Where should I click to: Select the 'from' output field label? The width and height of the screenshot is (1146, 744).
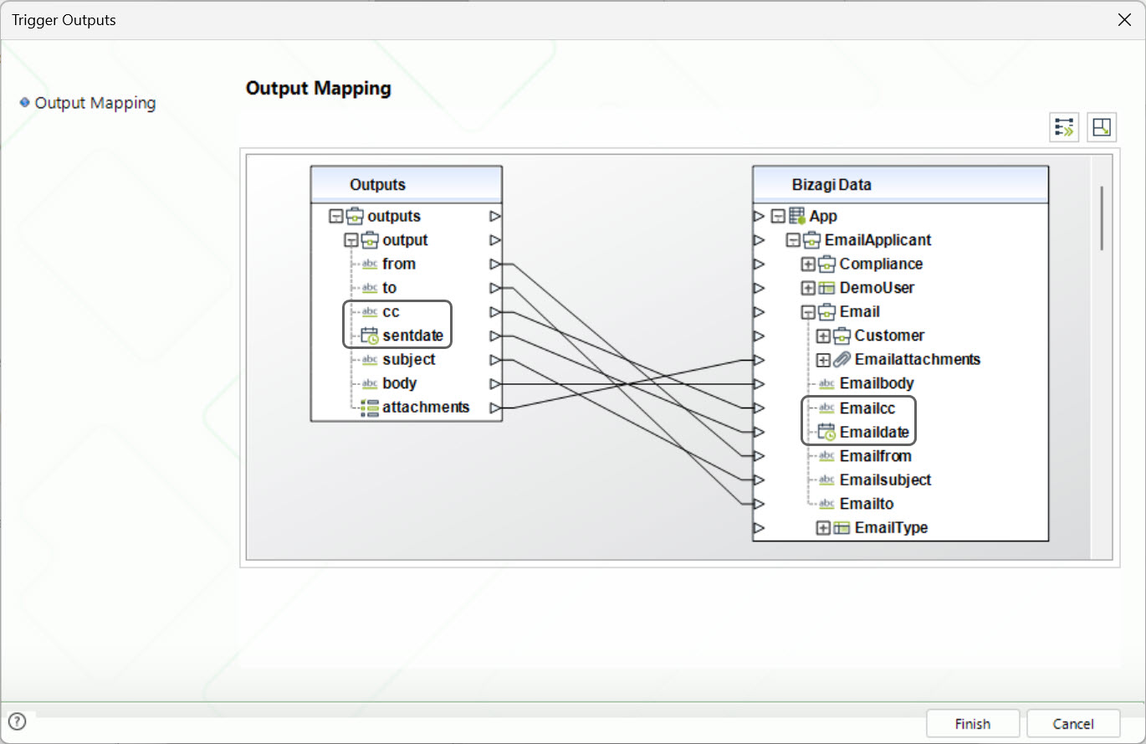(399, 264)
